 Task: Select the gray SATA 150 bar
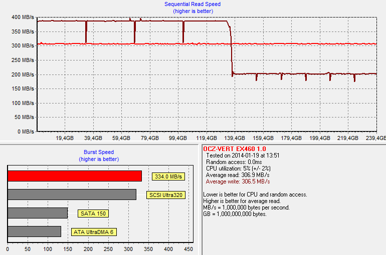38,213
